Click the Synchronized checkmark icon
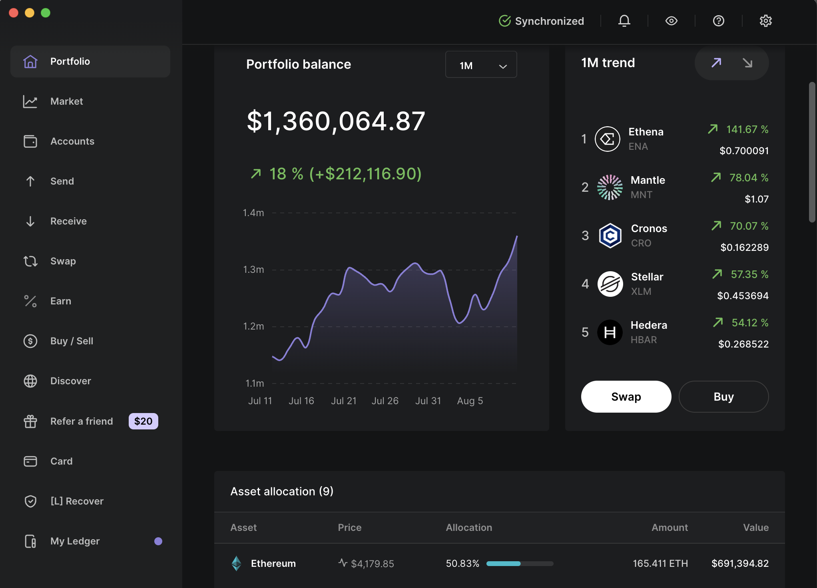The height and width of the screenshot is (588, 817). [x=505, y=21]
